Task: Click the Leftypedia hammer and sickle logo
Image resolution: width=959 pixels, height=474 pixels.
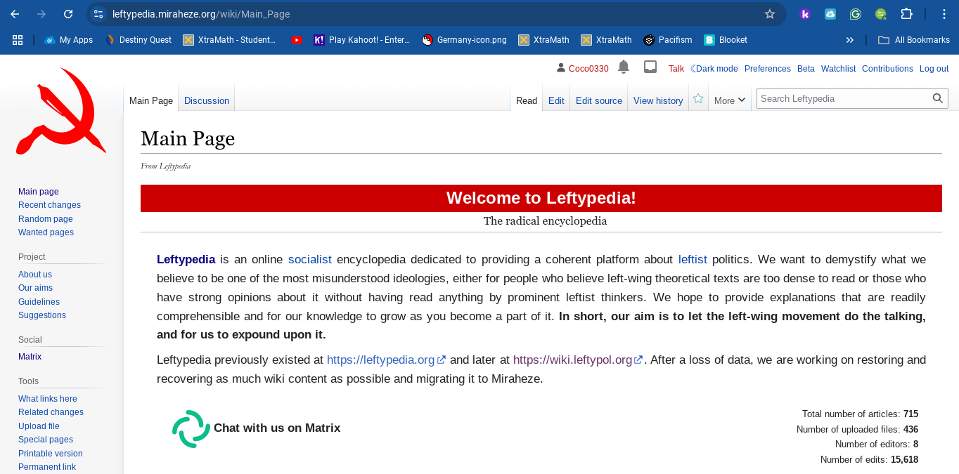Action: (61, 112)
